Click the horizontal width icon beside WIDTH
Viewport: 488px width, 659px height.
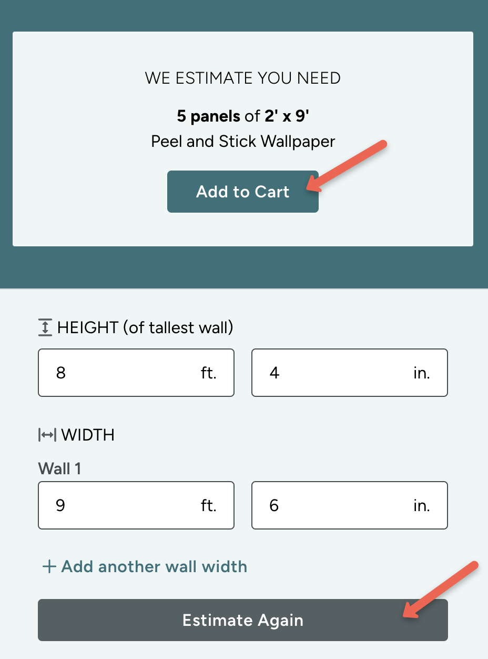click(47, 435)
